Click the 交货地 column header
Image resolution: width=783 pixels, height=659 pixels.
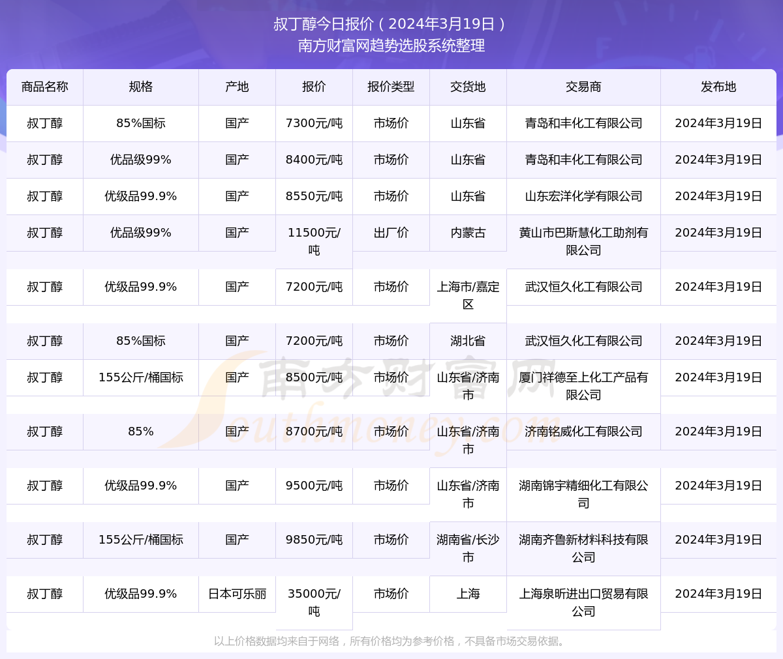click(468, 87)
